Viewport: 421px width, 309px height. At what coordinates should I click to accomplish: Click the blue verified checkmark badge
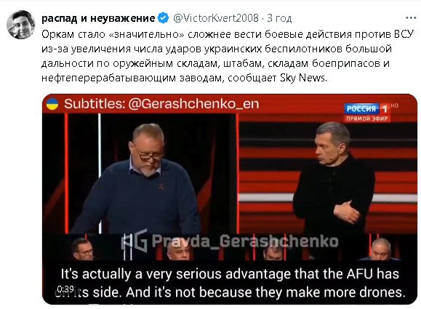164,18
